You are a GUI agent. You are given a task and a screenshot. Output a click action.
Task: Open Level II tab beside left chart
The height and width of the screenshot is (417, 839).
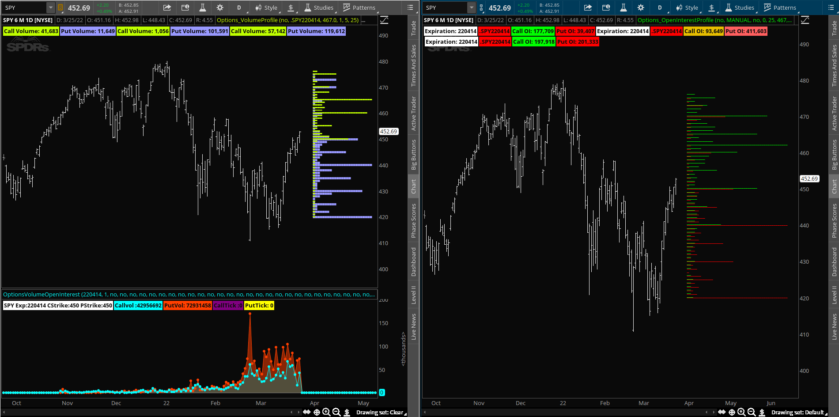(x=414, y=295)
